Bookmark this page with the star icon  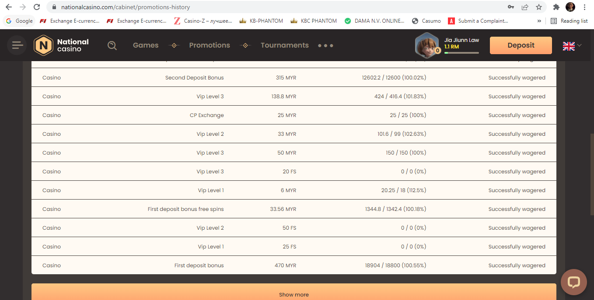539,7
